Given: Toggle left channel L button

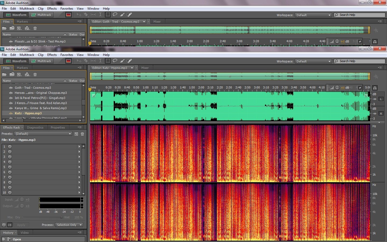Looking at the screenshot, I should [381, 99].
